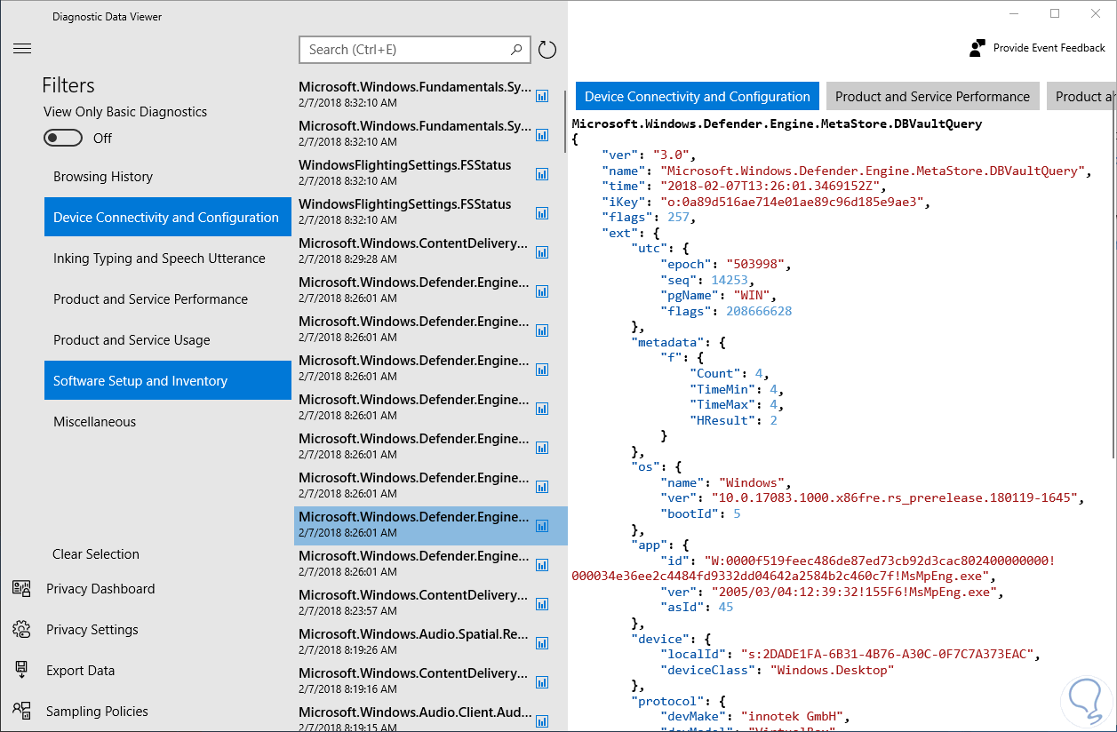Click chart icon beside highlighted Defender event
Viewport: 1117px width, 732px height.
click(542, 526)
